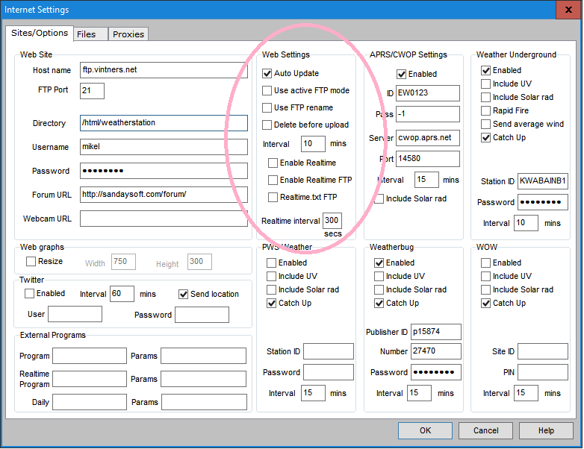Uncheck Send location in Twitter section

(184, 295)
